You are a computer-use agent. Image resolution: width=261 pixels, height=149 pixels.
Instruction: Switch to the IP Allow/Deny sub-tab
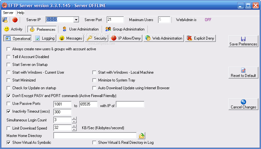pos(126,38)
